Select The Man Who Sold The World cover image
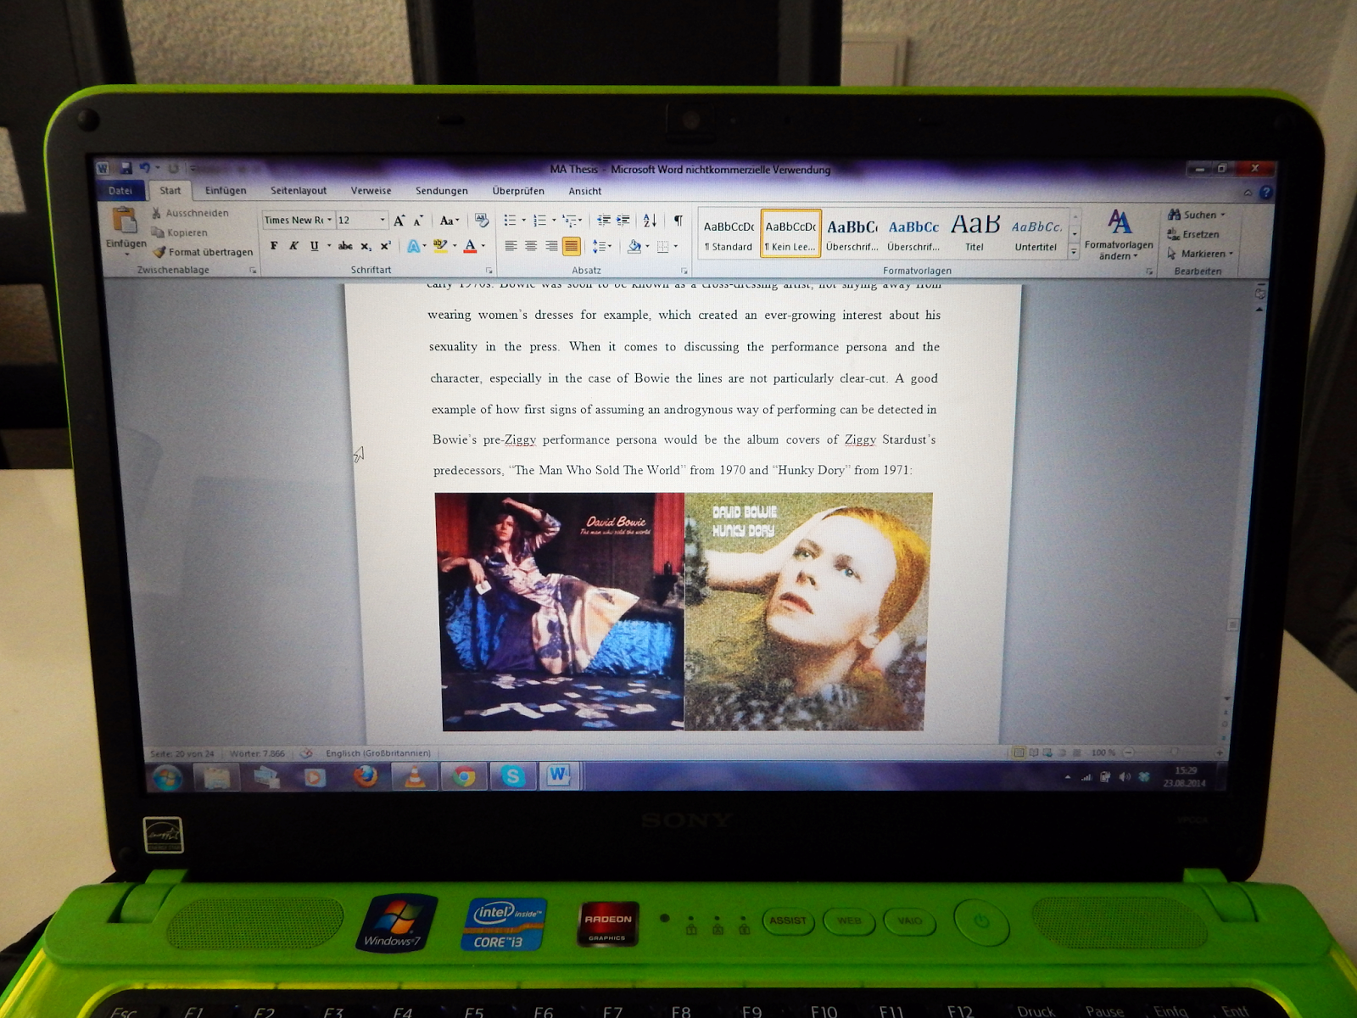 (x=561, y=612)
